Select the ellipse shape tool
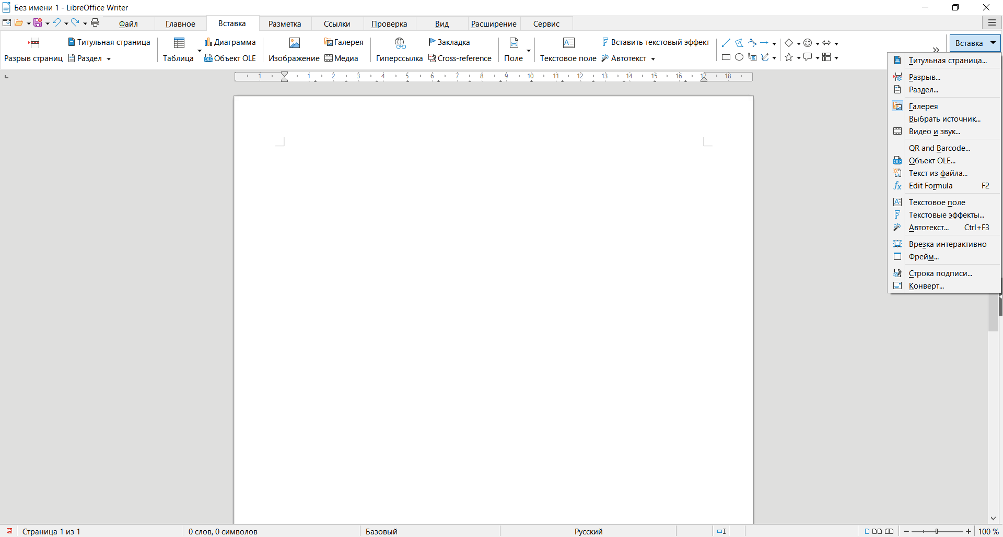The image size is (1003, 537). [739, 57]
